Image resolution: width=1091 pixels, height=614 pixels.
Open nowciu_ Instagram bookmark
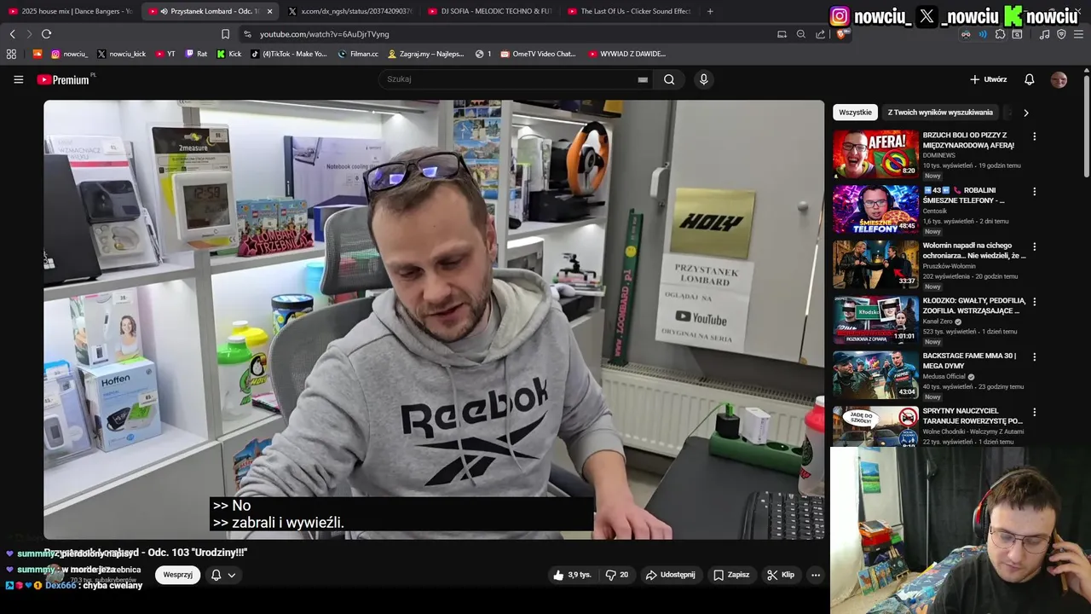69,54
